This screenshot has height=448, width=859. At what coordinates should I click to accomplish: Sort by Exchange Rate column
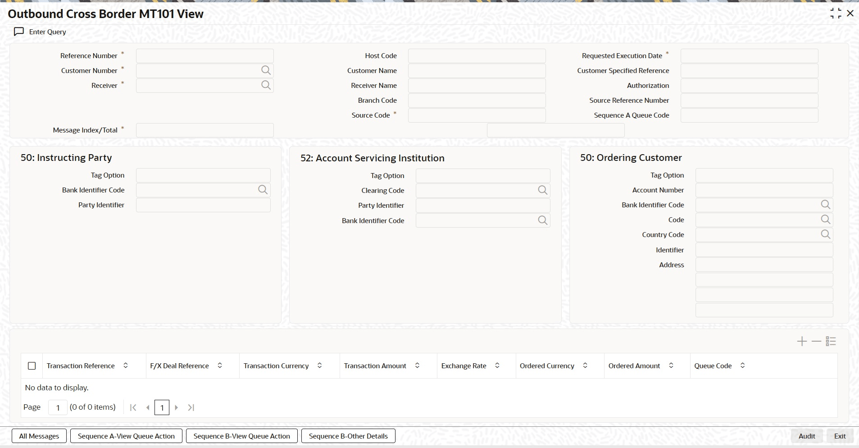[x=497, y=366]
